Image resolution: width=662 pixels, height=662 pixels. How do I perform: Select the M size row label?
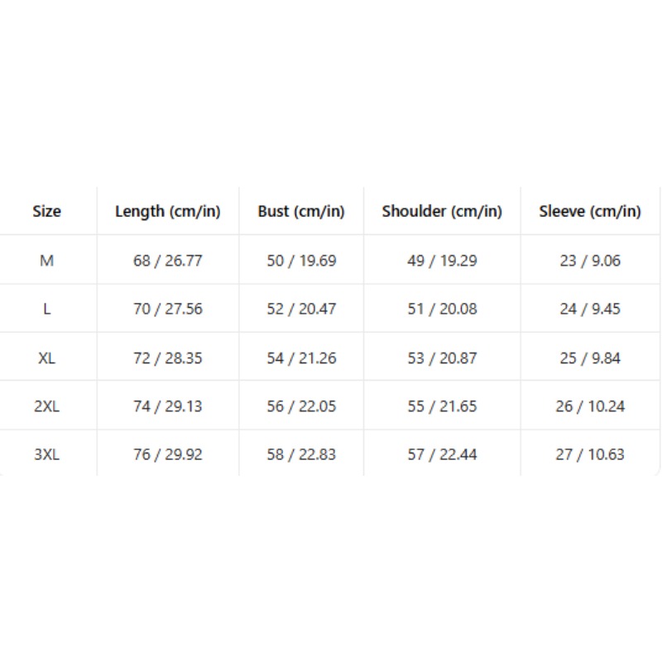click(x=47, y=261)
